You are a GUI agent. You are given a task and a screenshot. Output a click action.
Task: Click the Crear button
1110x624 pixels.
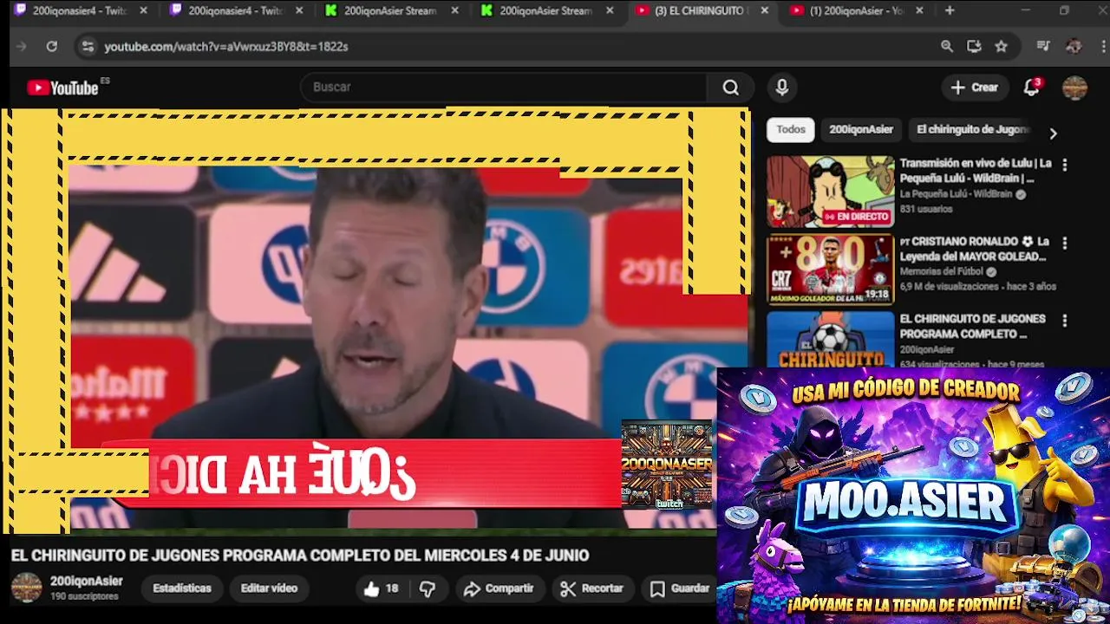point(975,88)
